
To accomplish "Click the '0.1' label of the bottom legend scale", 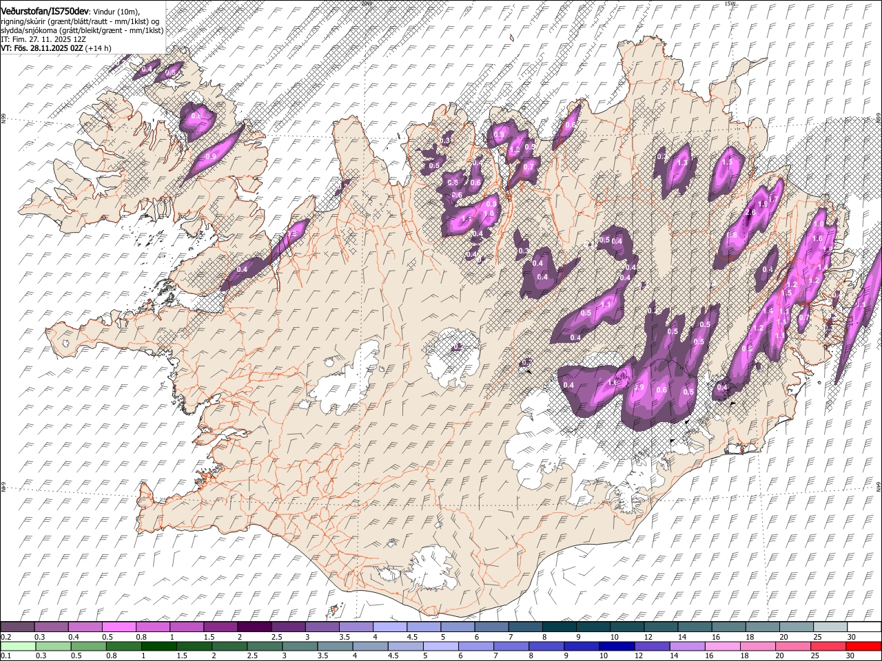I will click(6, 656).
